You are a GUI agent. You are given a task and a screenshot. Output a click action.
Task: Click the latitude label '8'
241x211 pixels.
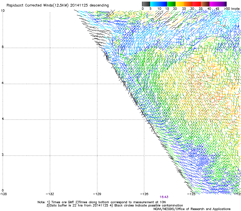click(3, 47)
